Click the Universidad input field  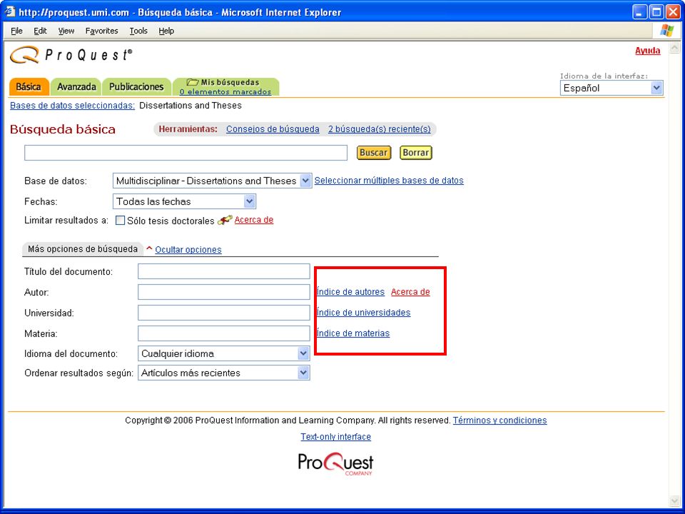coord(223,313)
